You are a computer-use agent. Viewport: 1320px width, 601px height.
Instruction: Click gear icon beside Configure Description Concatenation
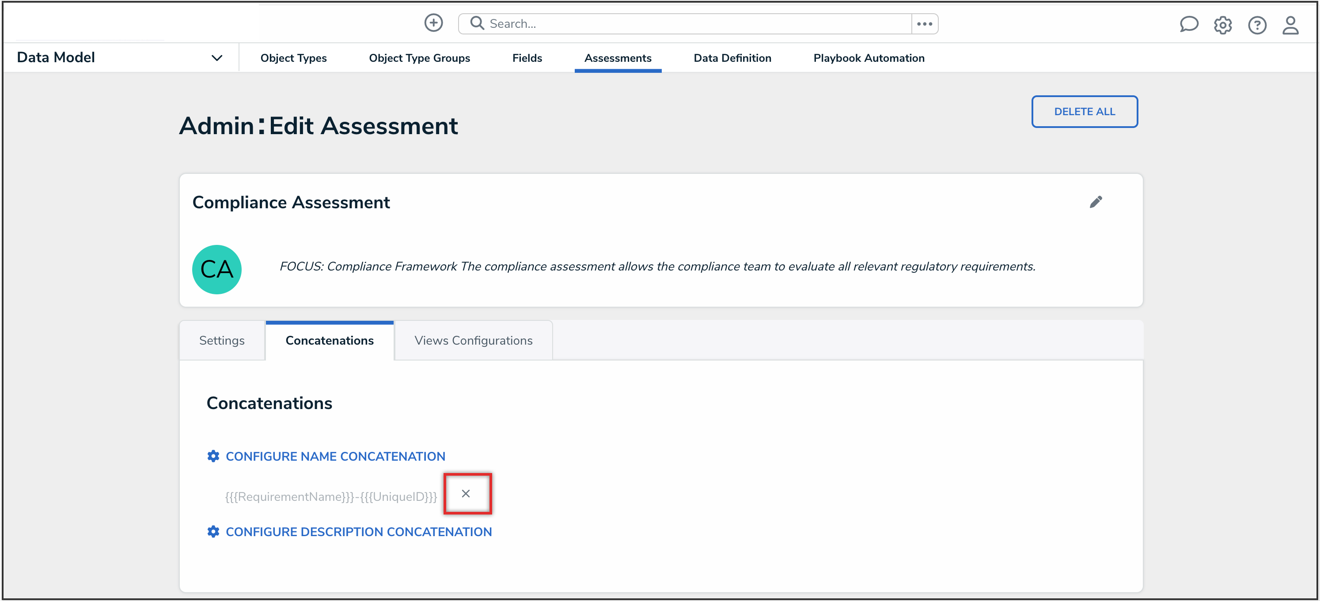pyautogui.click(x=213, y=532)
